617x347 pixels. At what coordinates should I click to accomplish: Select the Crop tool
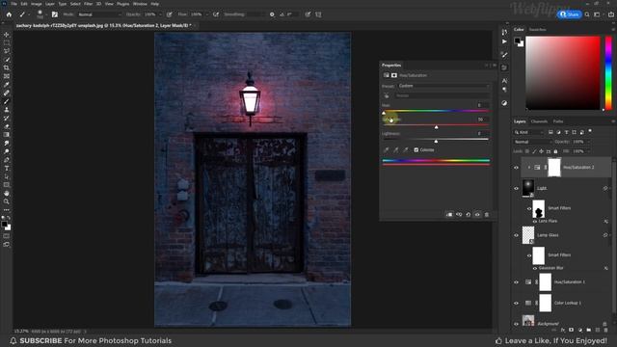[7, 67]
